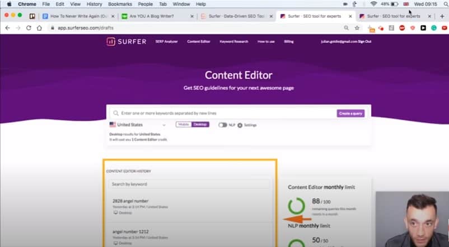
Task: Click the zoom magnifier in address bar
Action: (346, 28)
